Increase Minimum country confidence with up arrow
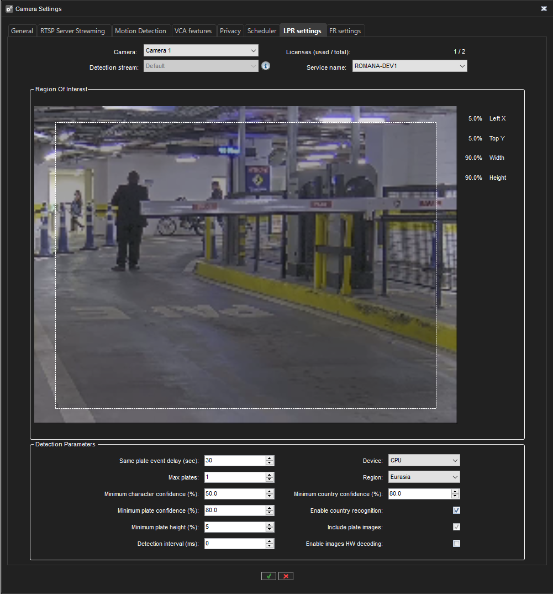This screenshot has width=553, height=594. click(455, 491)
